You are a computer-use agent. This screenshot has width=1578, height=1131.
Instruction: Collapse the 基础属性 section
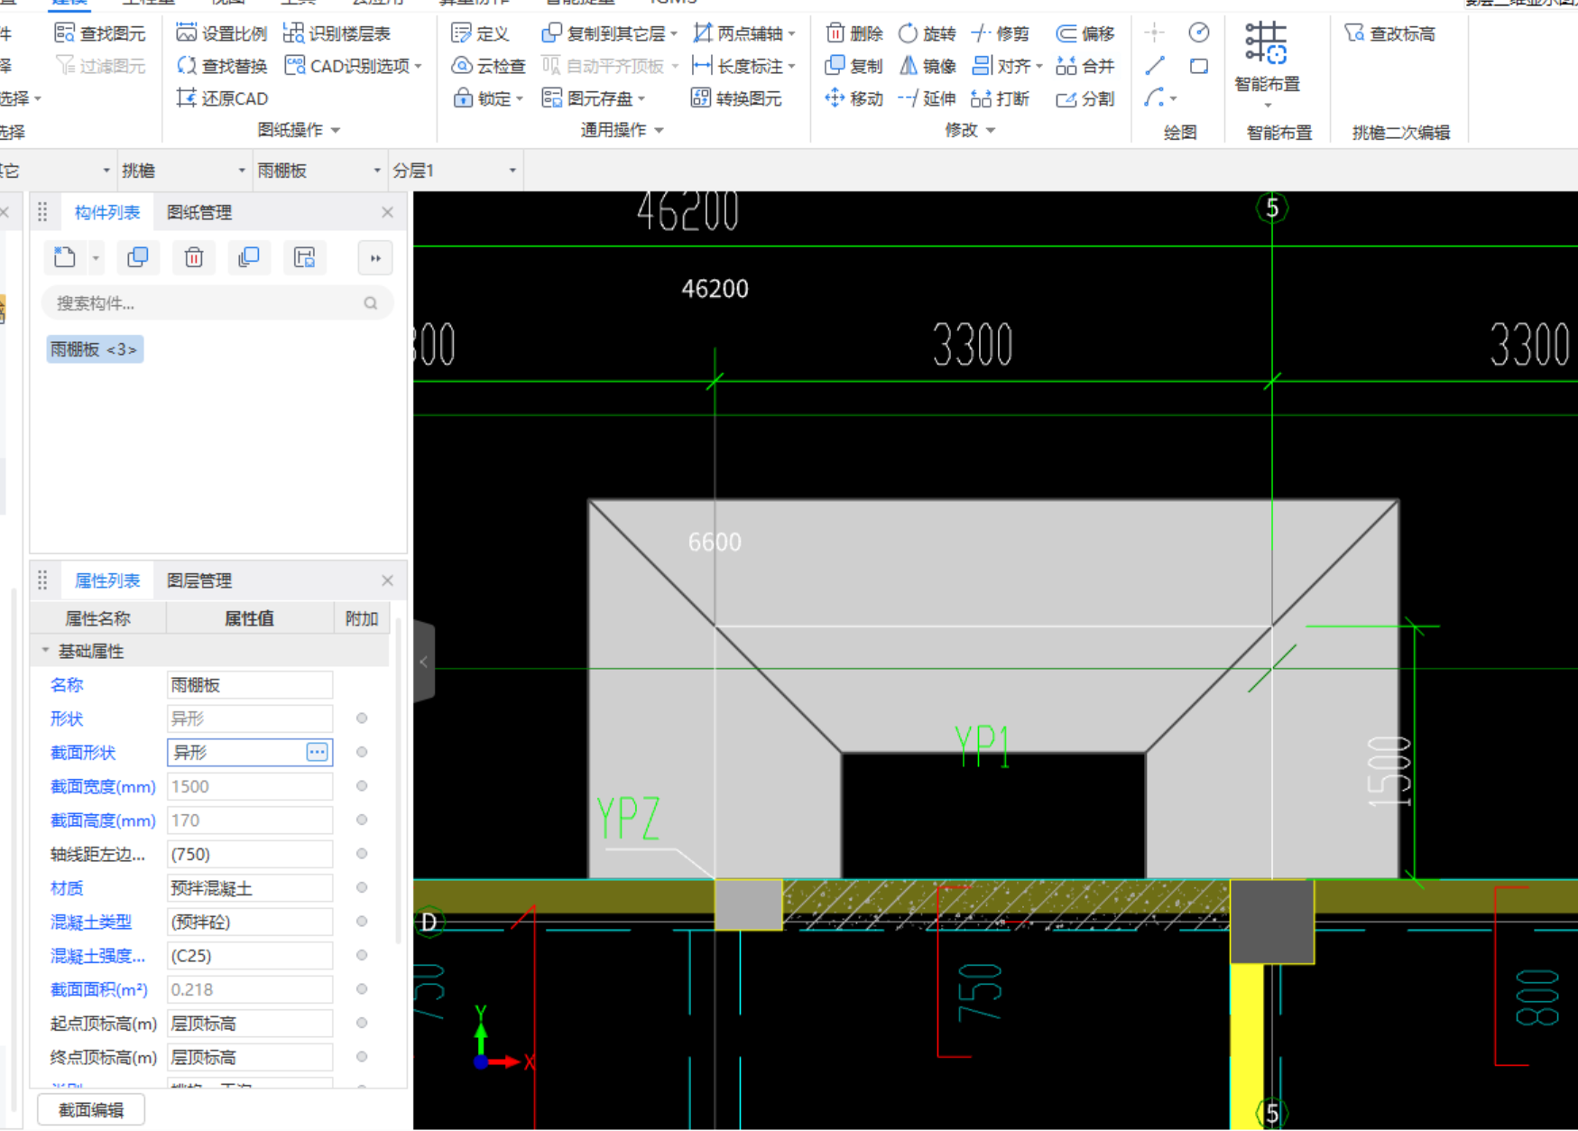pos(45,651)
